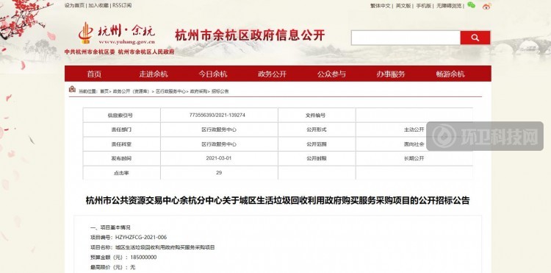Click the 一、项目基本情况 heading
This screenshot has height=273, width=551.
[x=110, y=227]
